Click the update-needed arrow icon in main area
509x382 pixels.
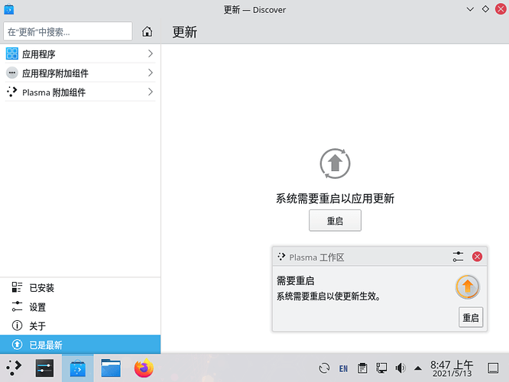point(335,163)
